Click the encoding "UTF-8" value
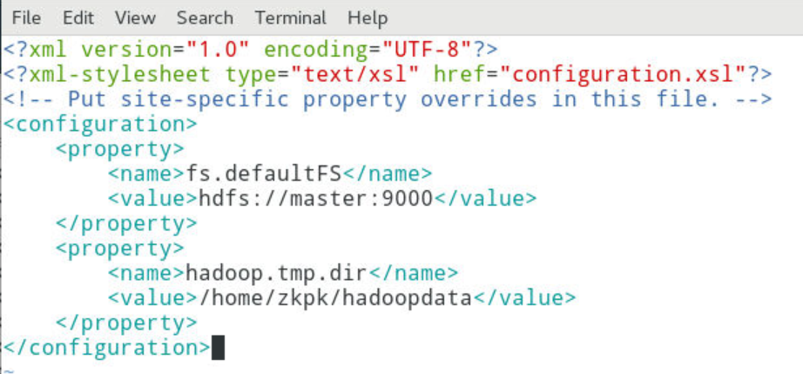 427,50
